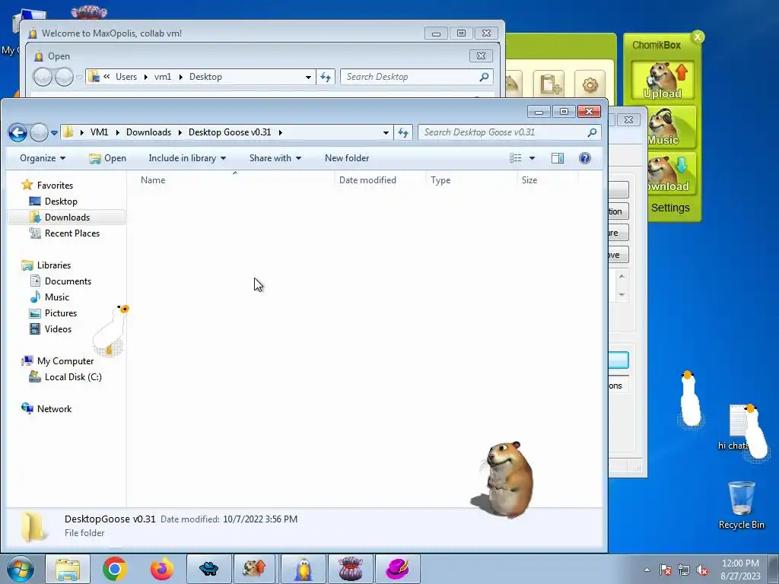Sort by Size column header

point(546,179)
